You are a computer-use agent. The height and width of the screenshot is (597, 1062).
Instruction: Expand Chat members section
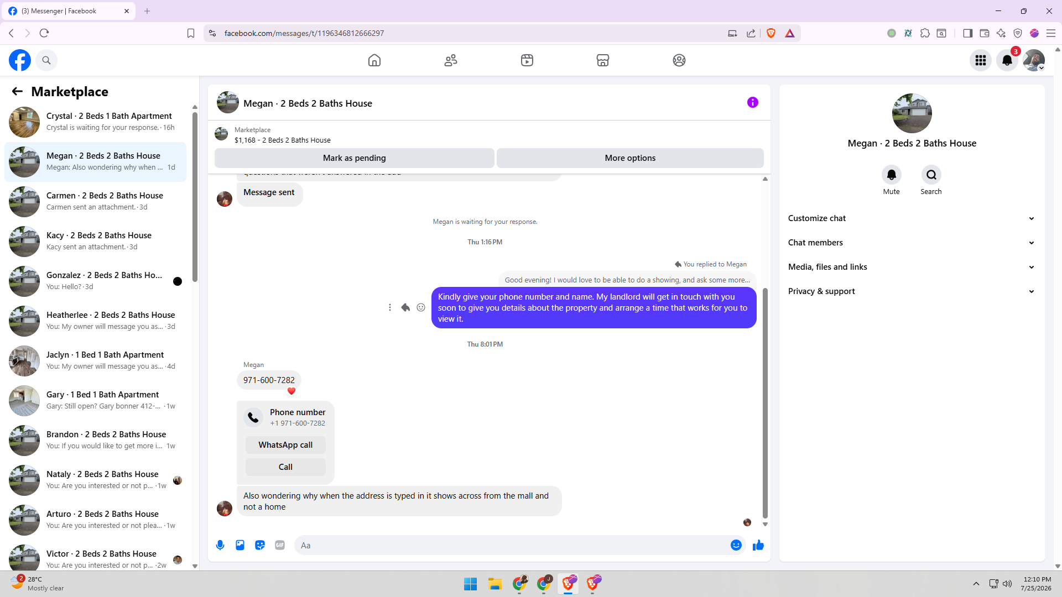pos(912,243)
